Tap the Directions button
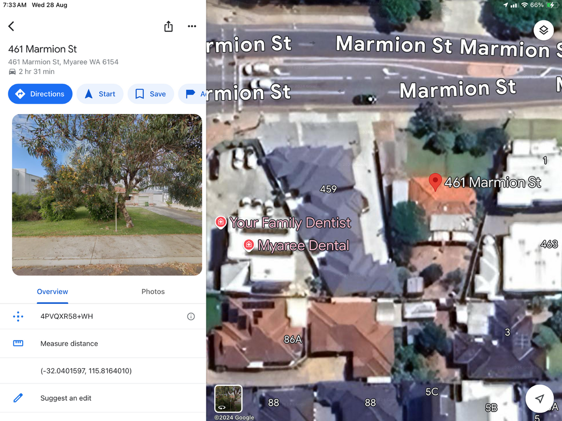 (40, 94)
